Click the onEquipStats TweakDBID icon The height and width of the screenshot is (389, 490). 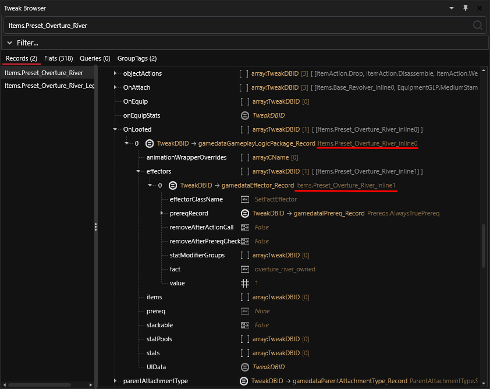click(245, 115)
